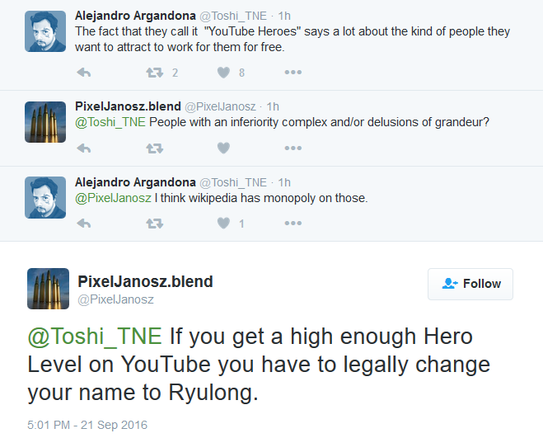This screenshot has width=543, height=438.
Task: Open more options on the inferiority complex tweet
Action: [x=293, y=148]
